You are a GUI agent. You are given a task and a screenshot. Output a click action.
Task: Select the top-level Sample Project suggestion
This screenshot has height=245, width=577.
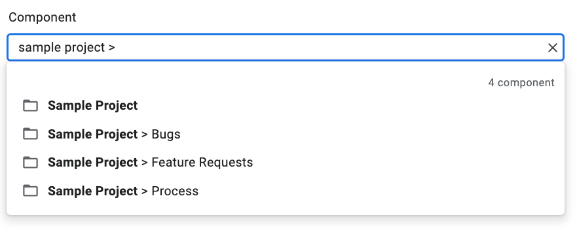point(285,105)
